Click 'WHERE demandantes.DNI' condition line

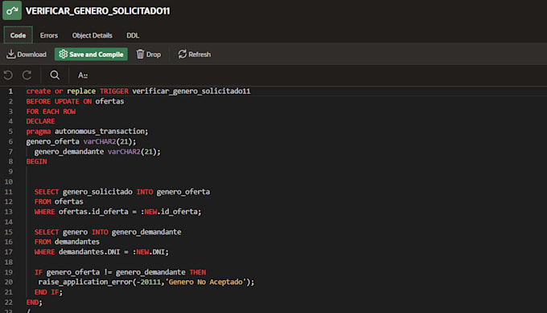tap(101, 252)
